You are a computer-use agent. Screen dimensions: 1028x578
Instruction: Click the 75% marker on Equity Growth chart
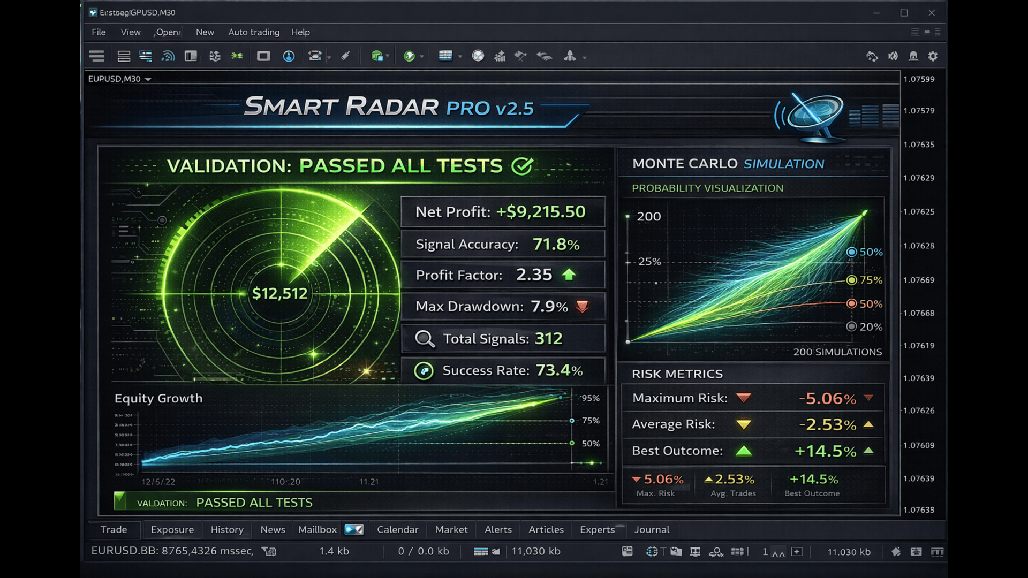pos(572,421)
